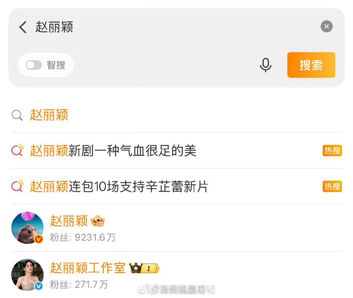Click 热搜 badge on 辛芷蕾新片 row
This screenshot has width=353, height=298.
coord(332,187)
